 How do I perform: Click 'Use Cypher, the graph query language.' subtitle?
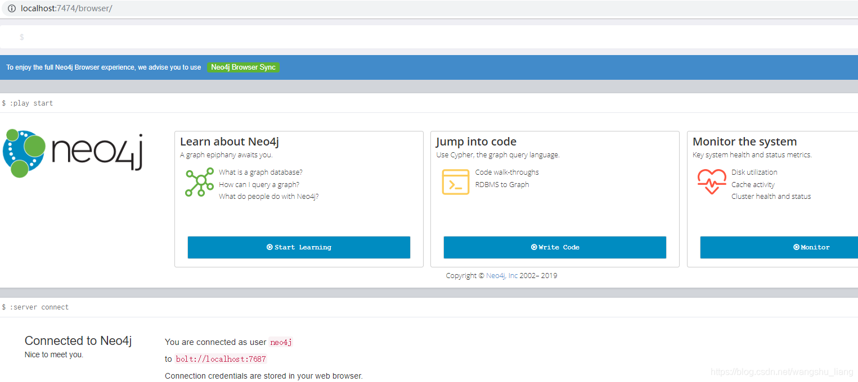498,155
